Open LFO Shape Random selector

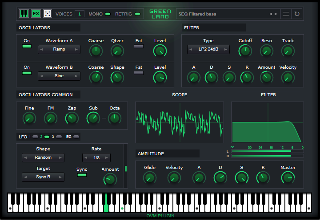point(43,157)
